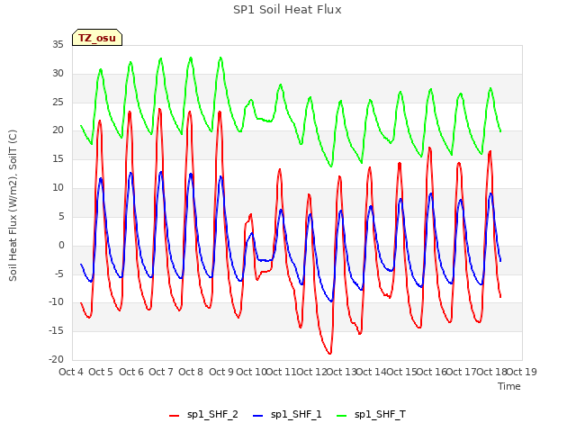Click the red sp1_SHF_2 legend swatch
The width and height of the screenshot is (576, 432).
click(x=174, y=416)
